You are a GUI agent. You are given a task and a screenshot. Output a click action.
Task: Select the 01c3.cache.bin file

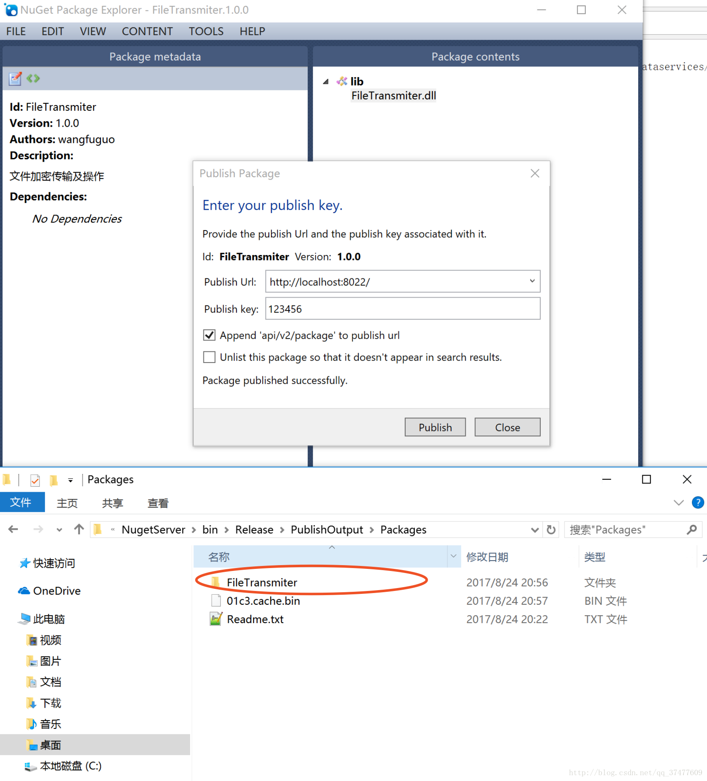click(x=263, y=601)
